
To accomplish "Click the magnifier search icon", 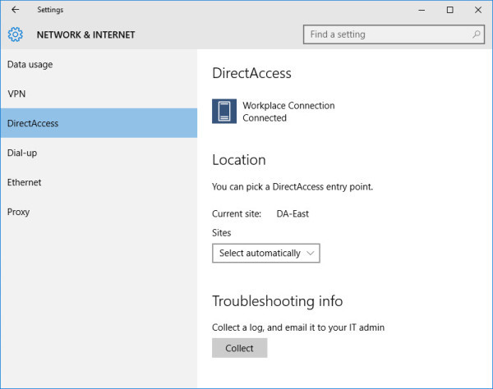I will pyautogui.click(x=477, y=34).
